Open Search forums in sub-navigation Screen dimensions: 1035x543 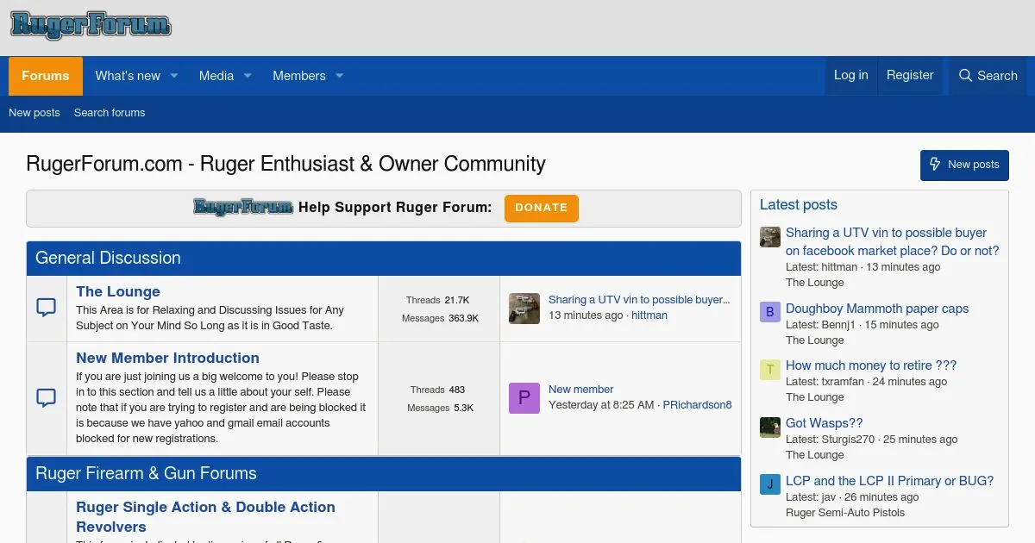point(110,113)
